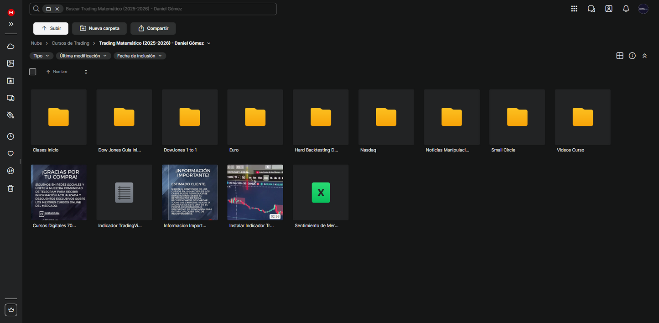Switch to grid view toggle
Screen dimensions: 659x323
620,56
